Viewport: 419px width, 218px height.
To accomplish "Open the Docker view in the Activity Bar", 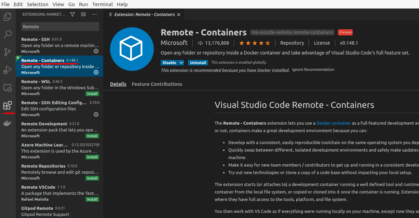I will click(x=7, y=123).
